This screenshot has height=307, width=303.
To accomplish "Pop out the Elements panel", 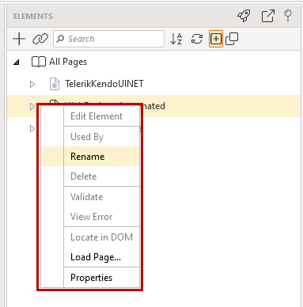I will click(x=268, y=16).
